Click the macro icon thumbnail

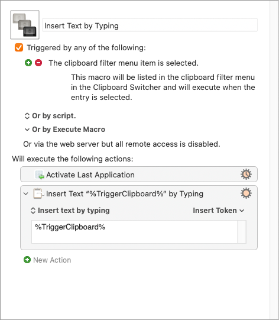(25, 25)
